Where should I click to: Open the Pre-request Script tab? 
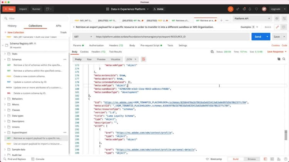(x=151, y=45)
